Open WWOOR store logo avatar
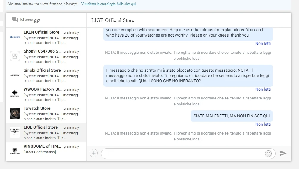299x169 pixels. click(x=15, y=94)
